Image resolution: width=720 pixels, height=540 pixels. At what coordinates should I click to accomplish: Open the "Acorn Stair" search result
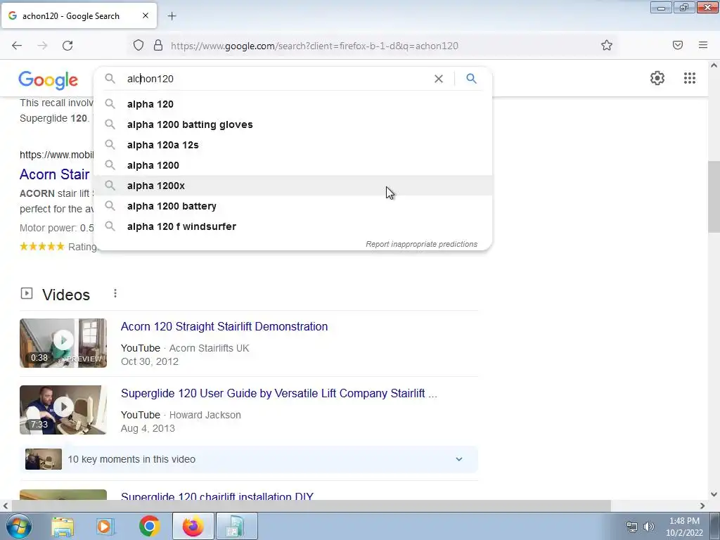55,174
